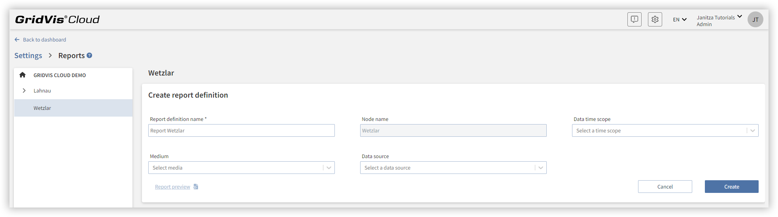
Task: Open the Data source dropdown
Action: tap(453, 168)
